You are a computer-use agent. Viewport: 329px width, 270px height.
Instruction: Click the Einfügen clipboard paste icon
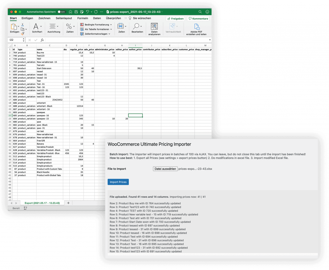coord(13,27)
